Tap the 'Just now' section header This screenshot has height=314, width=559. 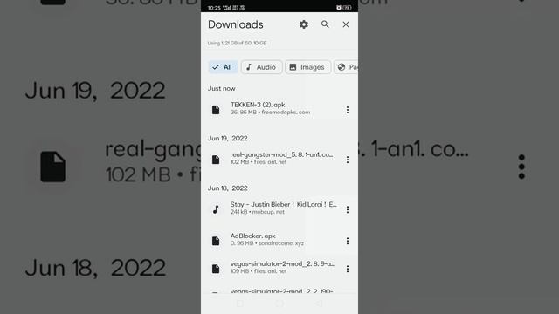pos(221,88)
